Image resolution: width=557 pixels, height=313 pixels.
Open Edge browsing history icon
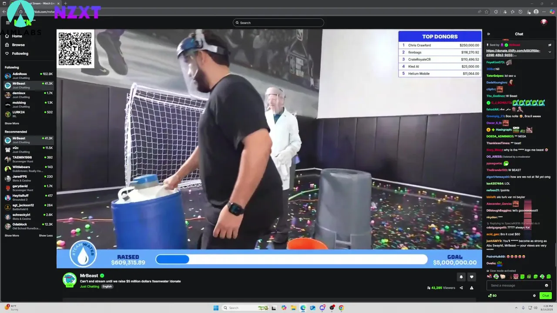[520, 12]
